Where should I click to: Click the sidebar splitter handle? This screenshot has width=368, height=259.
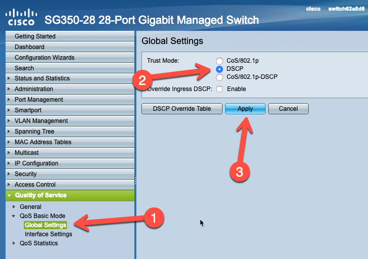(x=135, y=180)
